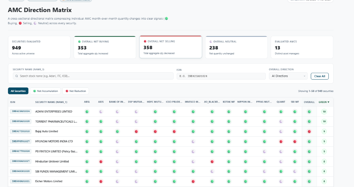Click red OVERALL dot for Bajaj Auto Limited
The height and width of the screenshot is (187, 354).
pyautogui.click(x=309, y=132)
